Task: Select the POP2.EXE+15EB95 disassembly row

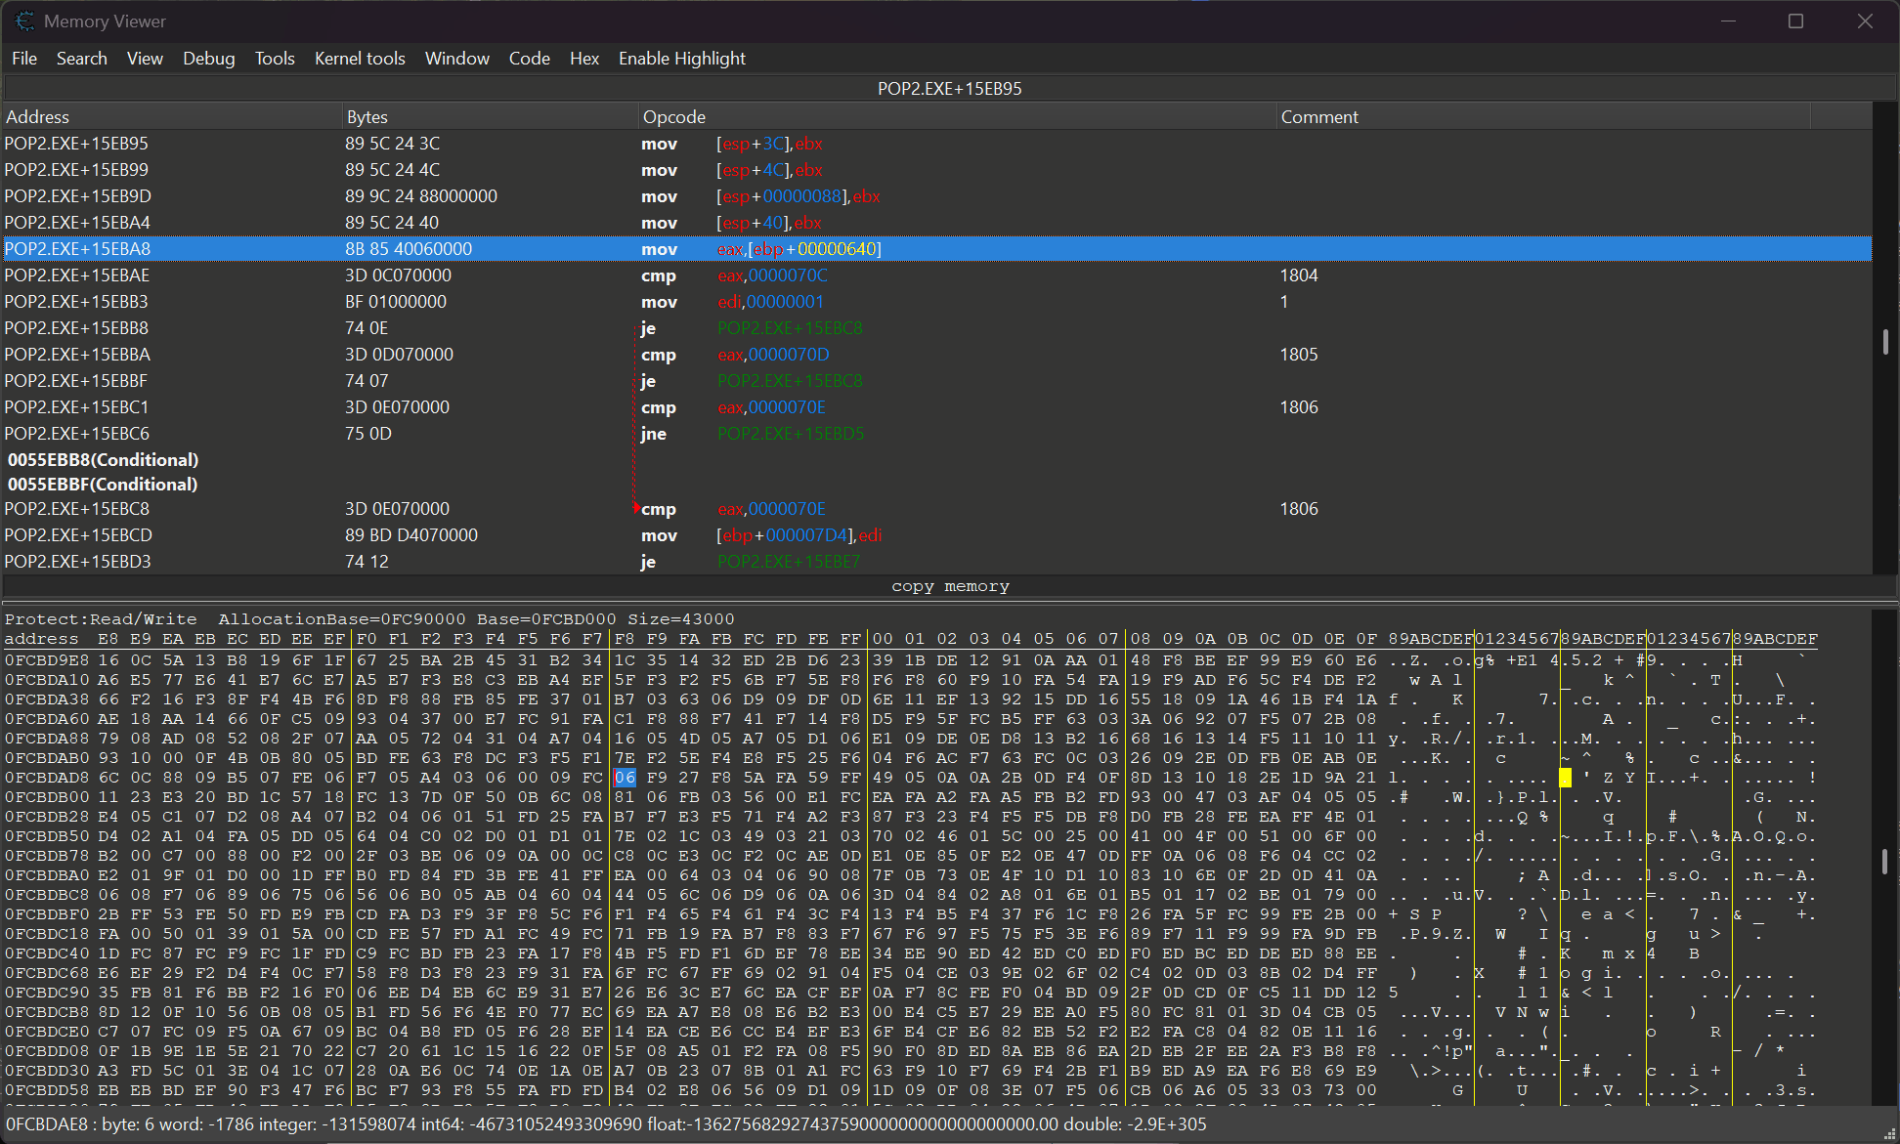Action: coord(937,144)
